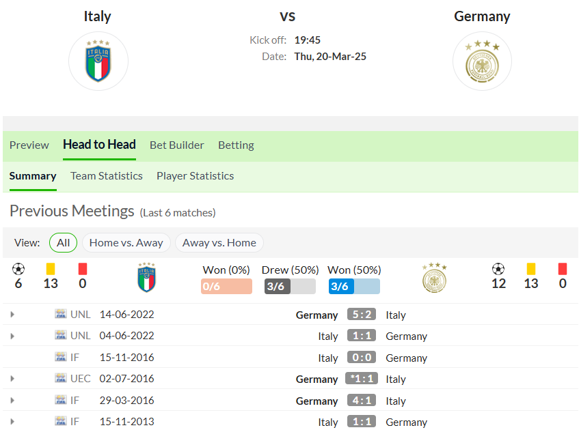Switch to the Team Statistics tab
The height and width of the screenshot is (445, 579).
[107, 176]
